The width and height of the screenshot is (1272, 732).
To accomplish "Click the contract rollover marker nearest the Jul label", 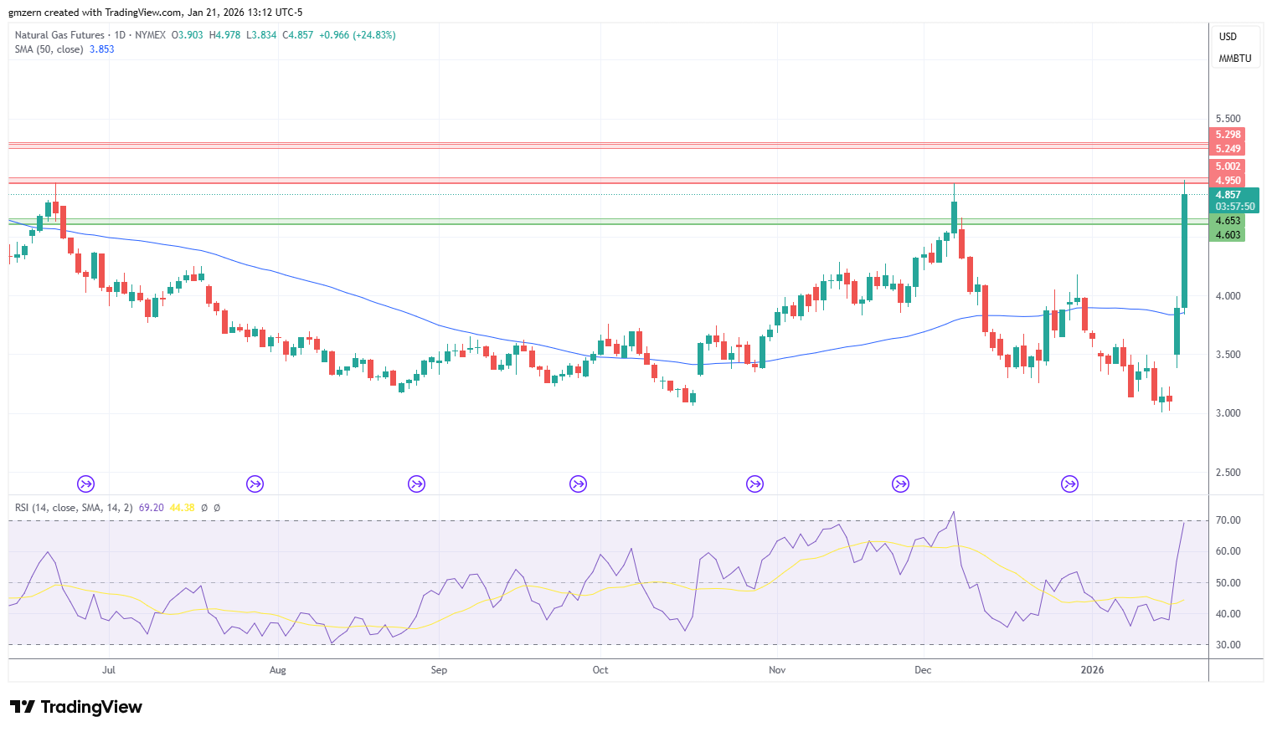I will (x=85, y=484).
